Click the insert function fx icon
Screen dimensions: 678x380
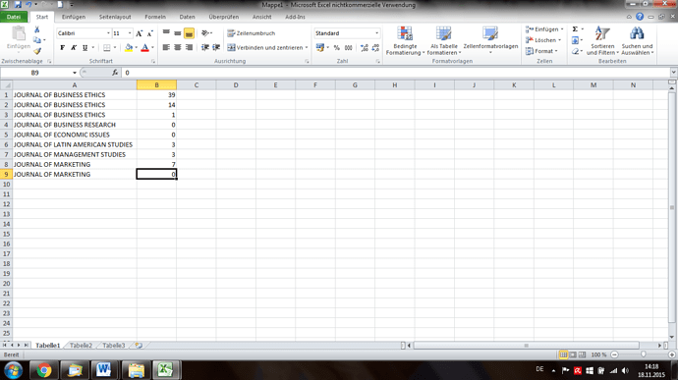(115, 73)
